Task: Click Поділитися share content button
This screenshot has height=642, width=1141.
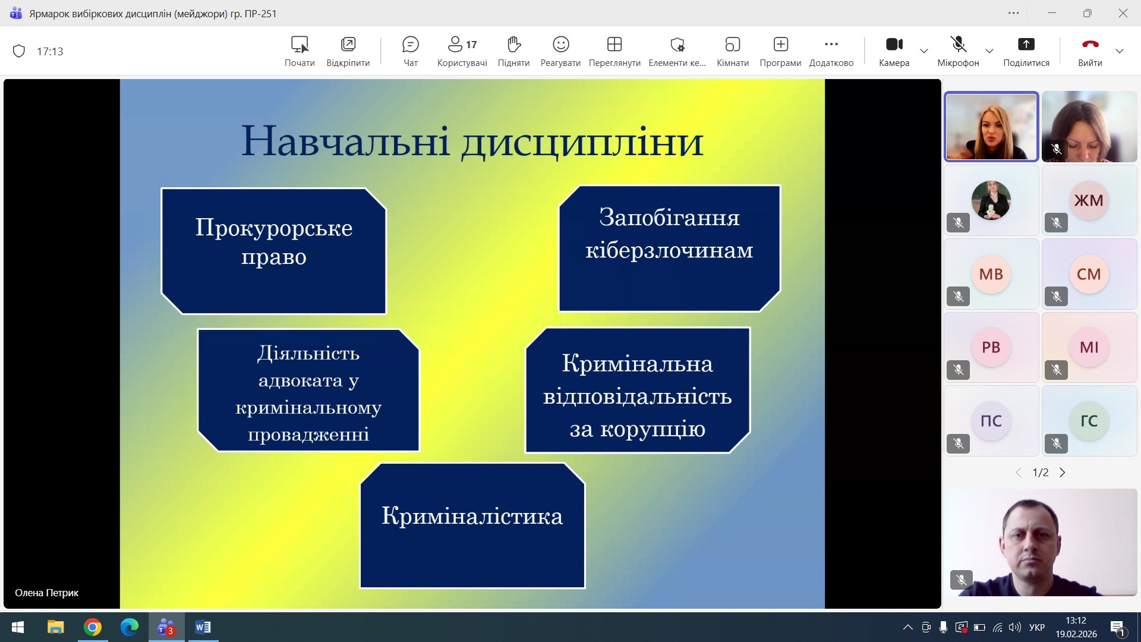Action: [1026, 51]
